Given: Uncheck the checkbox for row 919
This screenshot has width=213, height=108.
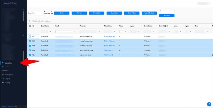Looking at the screenshot, I should click(30, 46).
